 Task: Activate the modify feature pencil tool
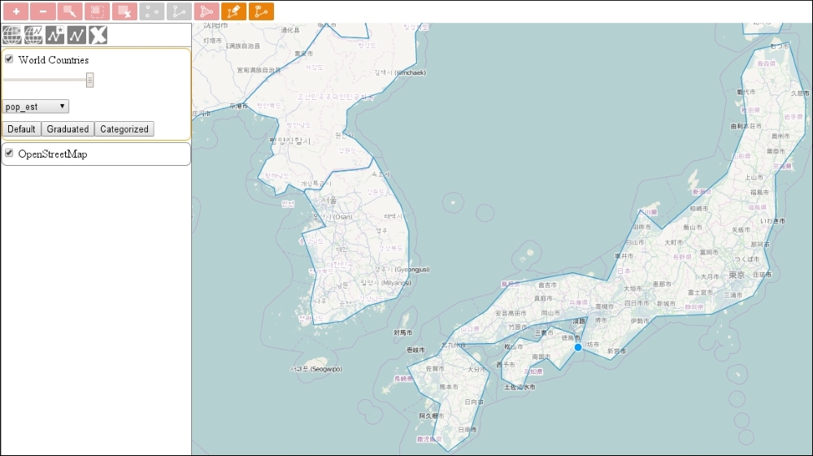(233, 11)
